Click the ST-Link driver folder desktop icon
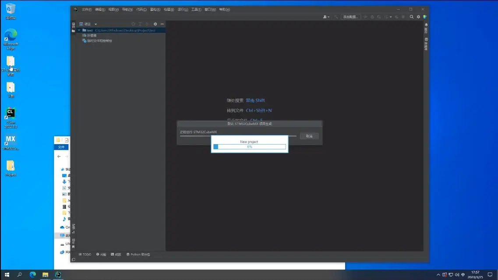This screenshot has width=498, height=280. [11, 66]
